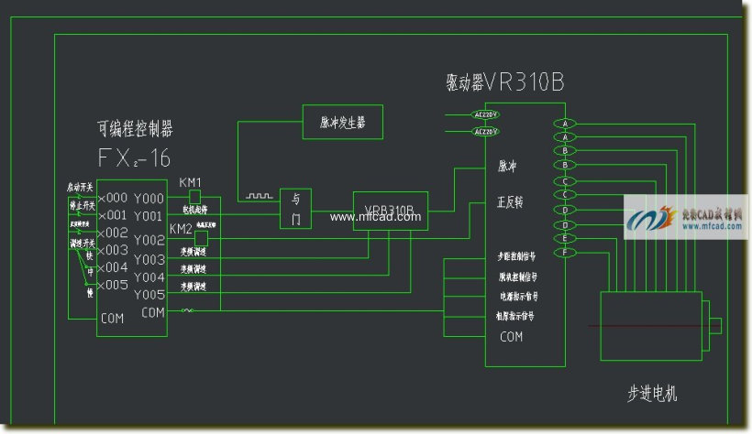The width and height of the screenshot is (752, 434).
Task: Select the first A output terminal
Action: coord(565,124)
